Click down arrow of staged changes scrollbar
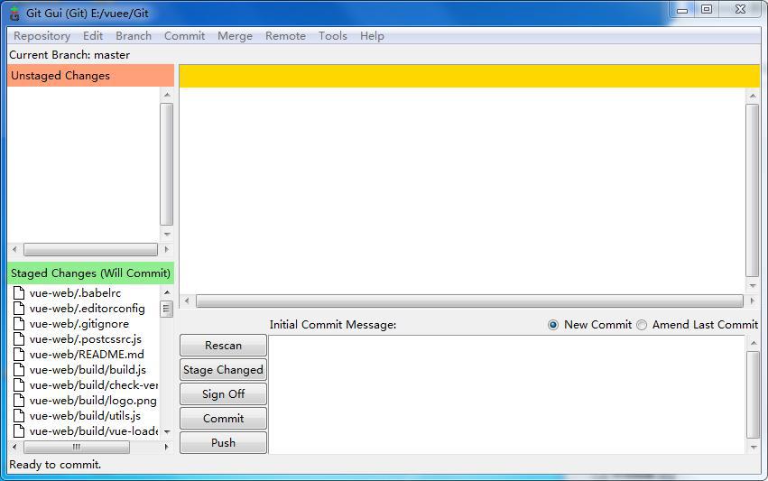Screen dimensions: 768x481 click(167, 432)
